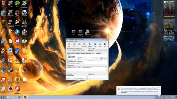The height and width of the screenshot is (99, 177).
Task: Open the Windows Start menu
Action: tap(2, 97)
